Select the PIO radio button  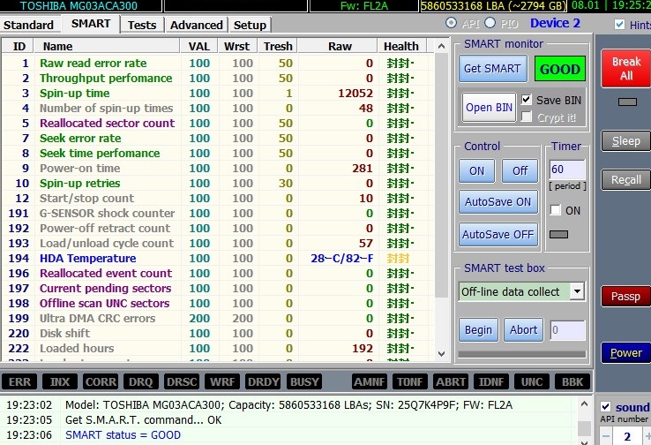(x=490, y=23)
